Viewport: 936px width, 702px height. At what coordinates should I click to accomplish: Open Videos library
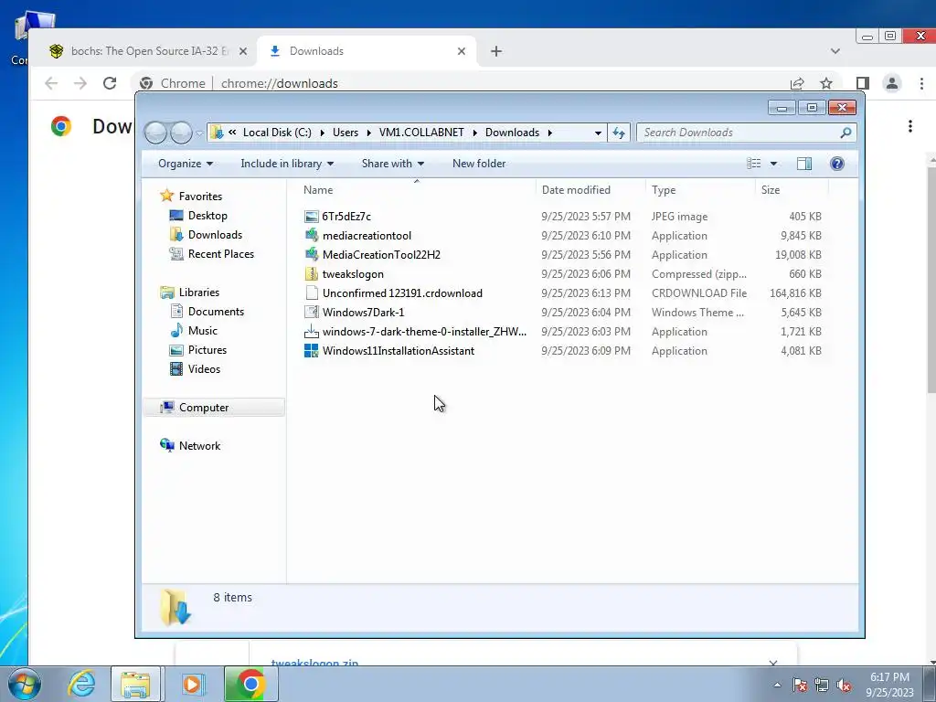coord(204,369)
